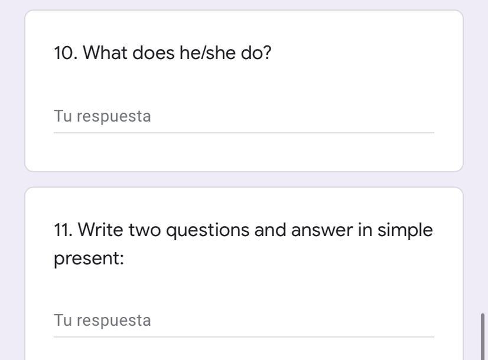This screenshot has height=360, width=488.
Task: Click the word "answer" in question 11
Action: [x=321, y=230]
